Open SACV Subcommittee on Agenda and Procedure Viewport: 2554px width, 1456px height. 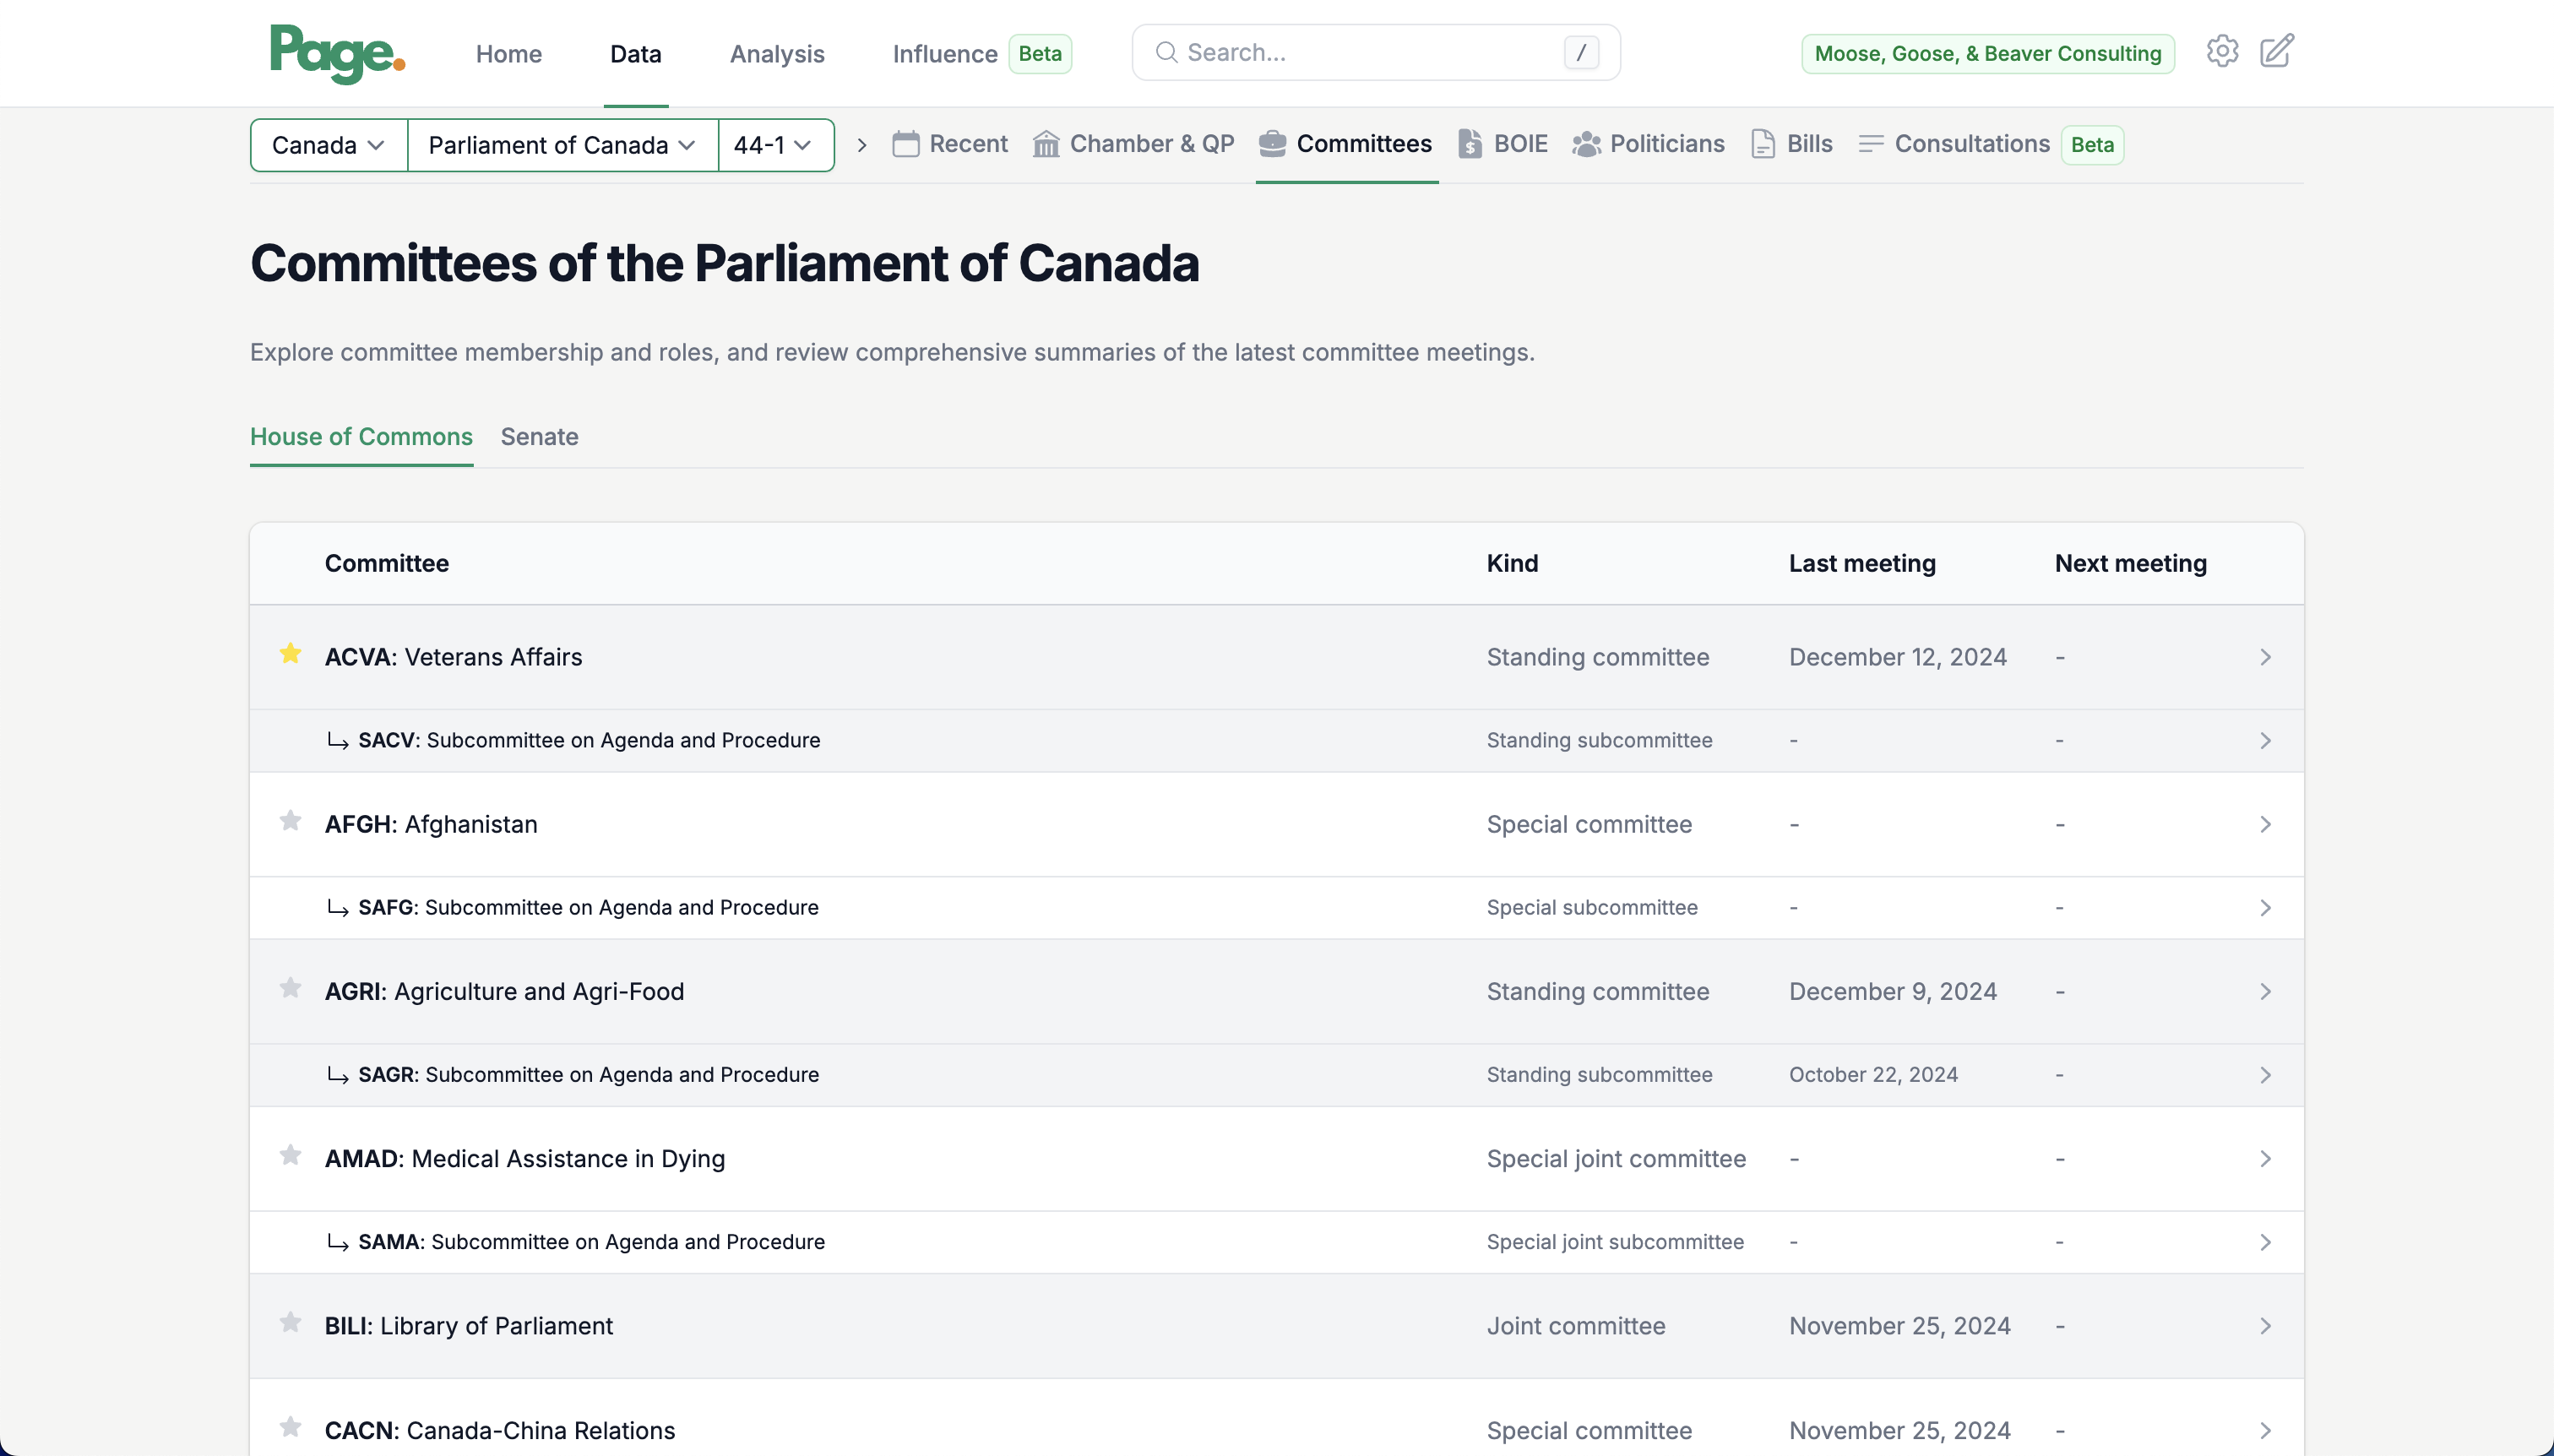tap(589, 741)
